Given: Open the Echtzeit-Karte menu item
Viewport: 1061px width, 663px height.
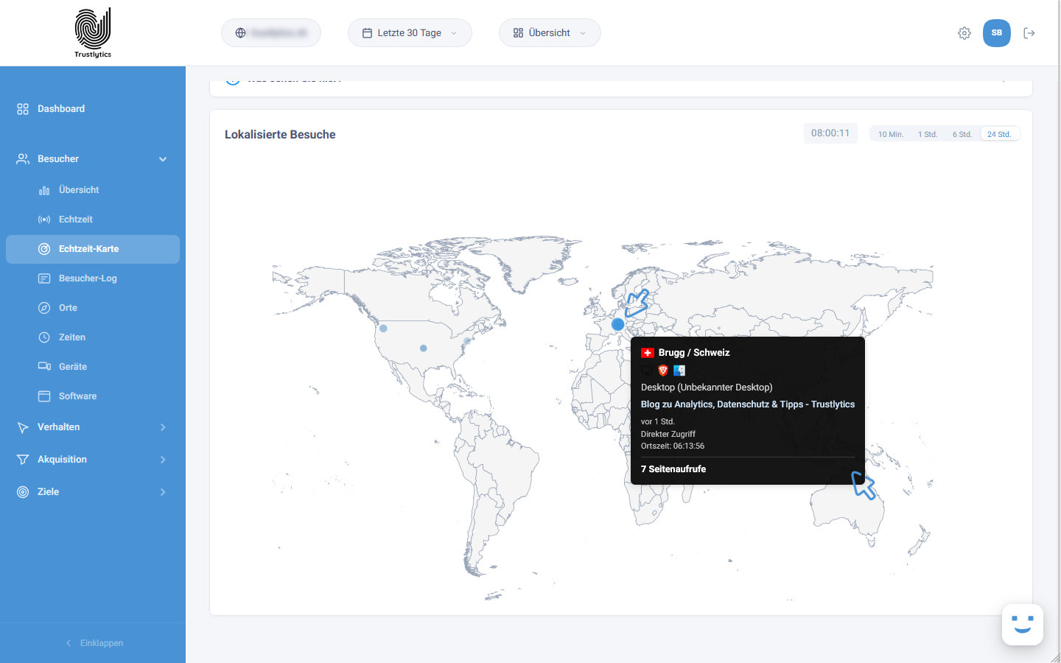Looking at the screenshot, I should (x=93, y=249).
